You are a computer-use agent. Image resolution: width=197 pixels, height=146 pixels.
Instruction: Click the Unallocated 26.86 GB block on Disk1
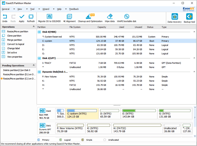click(x=172, y=128)
